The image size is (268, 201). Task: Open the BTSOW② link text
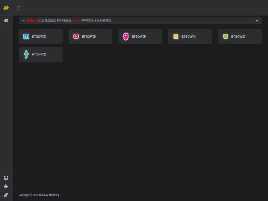pos(89,37)
